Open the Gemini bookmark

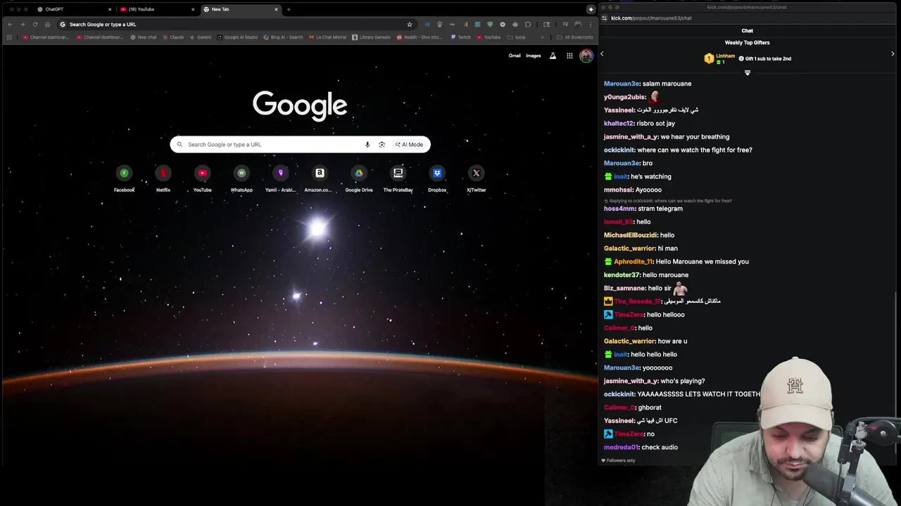coord(201,37)
